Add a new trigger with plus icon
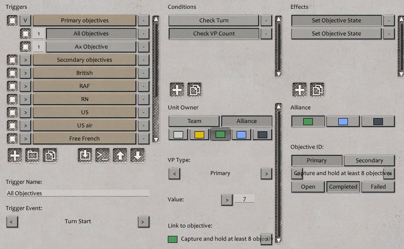The height and width of the screenshot is (249, 404). pyautogui.click(x=15, y=156)
